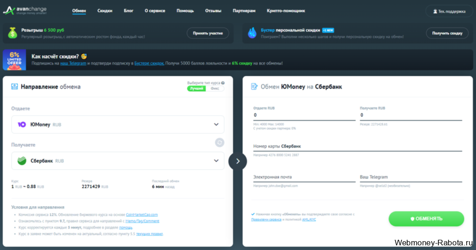Image resolution: width=476 pixels, height=250 pixels.
Task: Open the Бустере скидок link
Action: (x=149, y=63)
